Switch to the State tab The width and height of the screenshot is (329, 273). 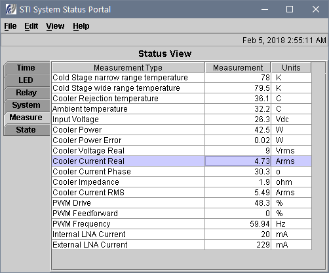(x=27, y=130)
